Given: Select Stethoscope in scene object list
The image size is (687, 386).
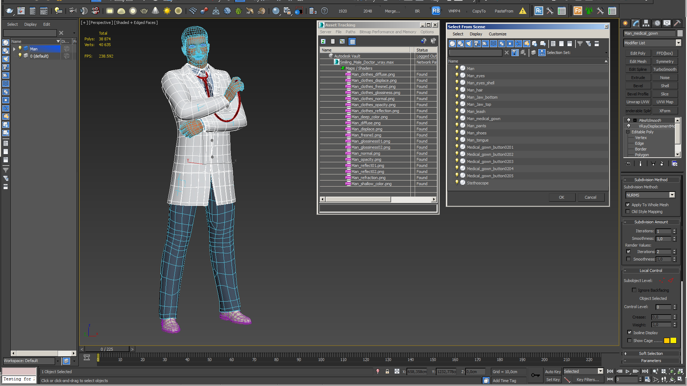Looking at the screenshot, I should tap(478, 183).
